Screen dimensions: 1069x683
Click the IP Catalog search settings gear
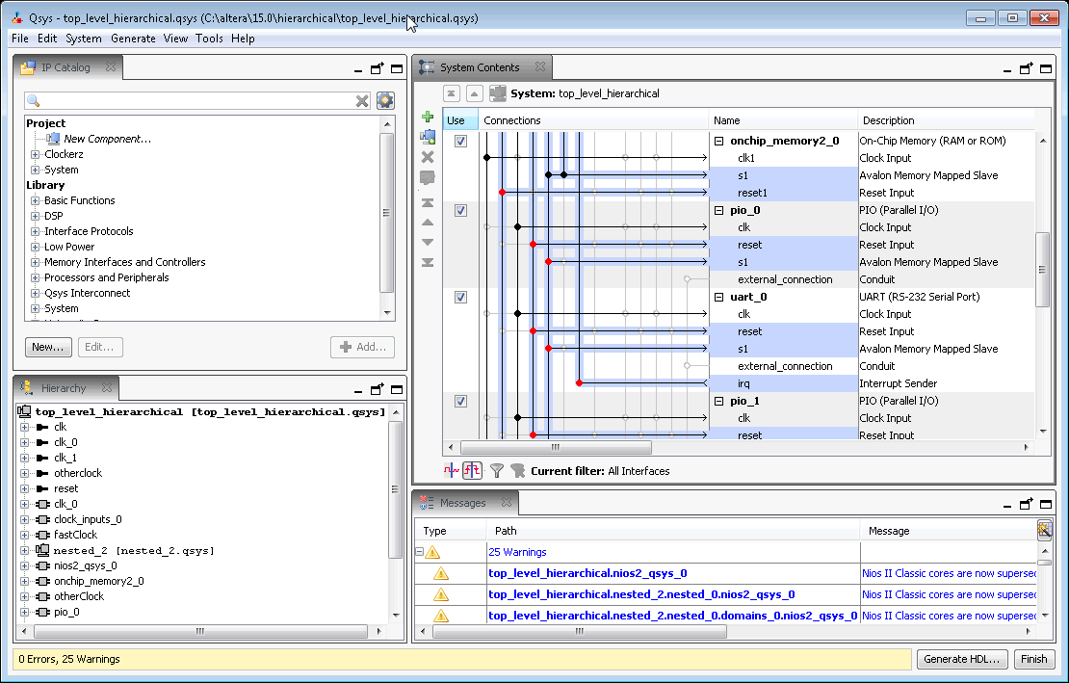385,100
